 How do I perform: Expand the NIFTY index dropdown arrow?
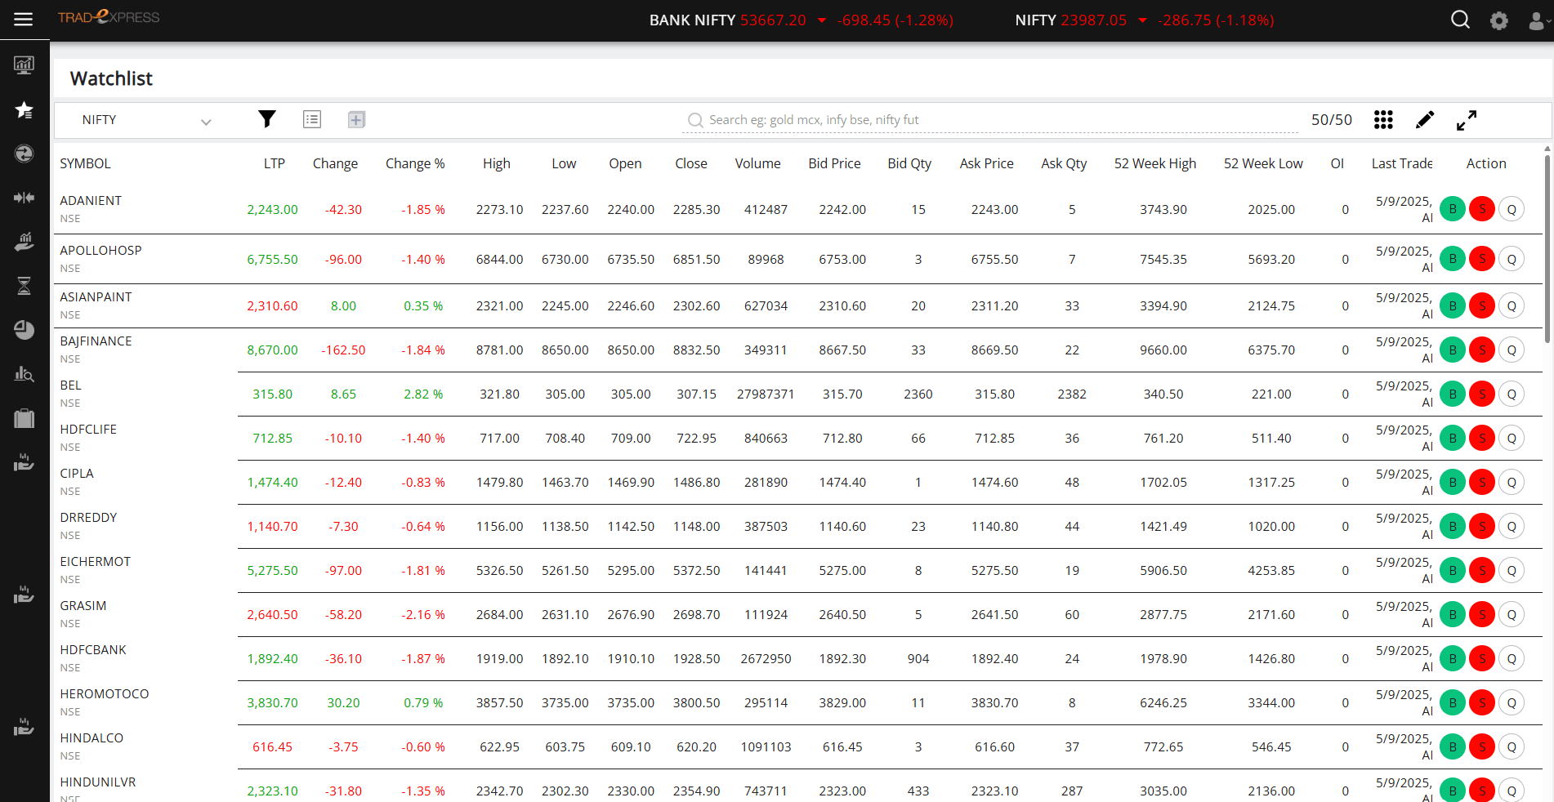pos(1141,20)
